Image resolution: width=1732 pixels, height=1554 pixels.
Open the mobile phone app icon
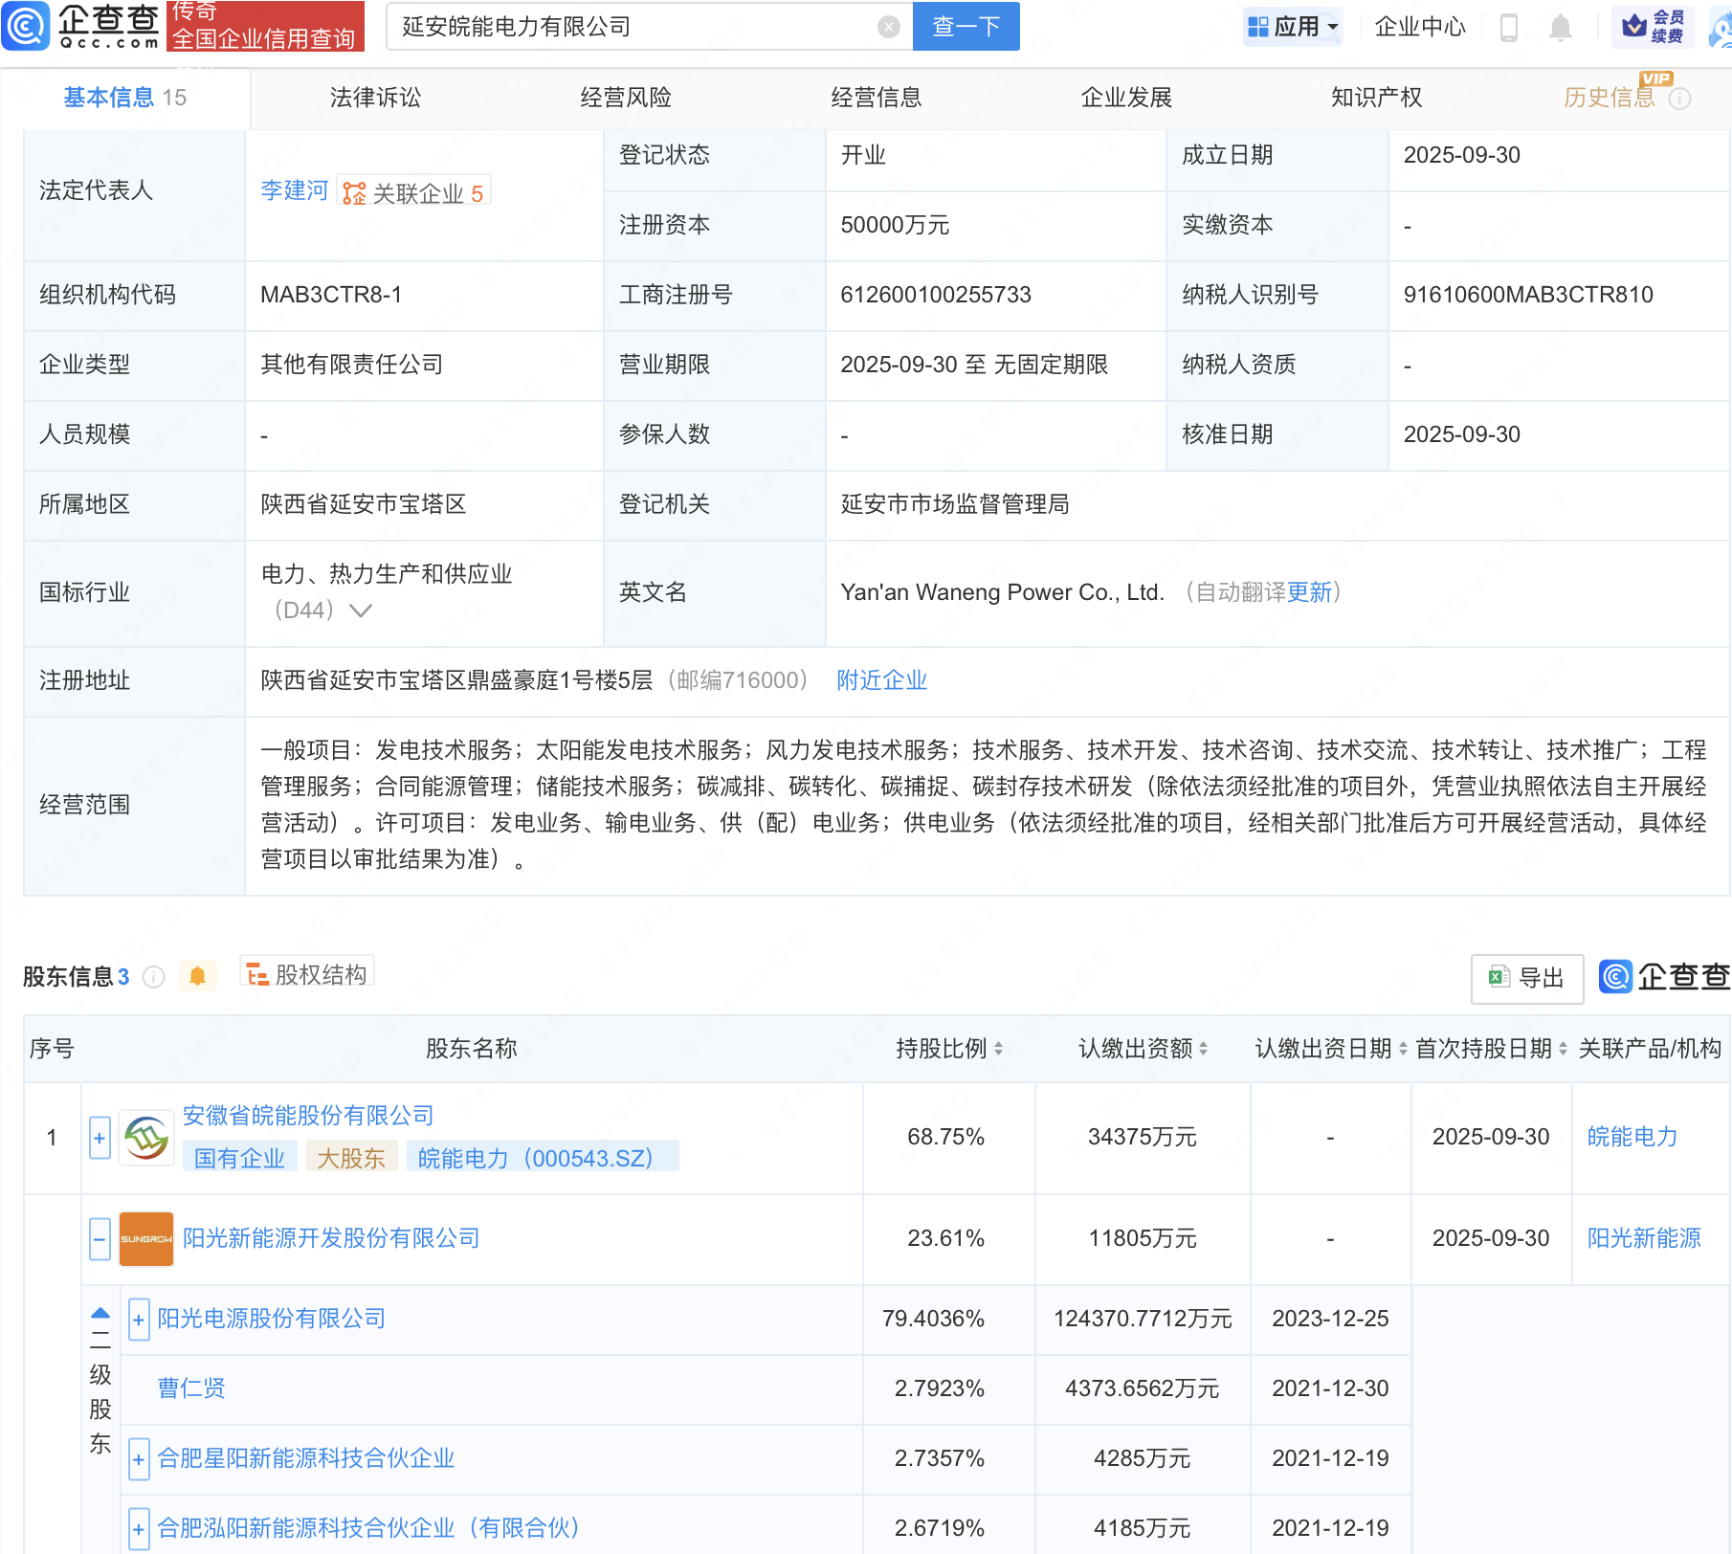click(1509, 27)
